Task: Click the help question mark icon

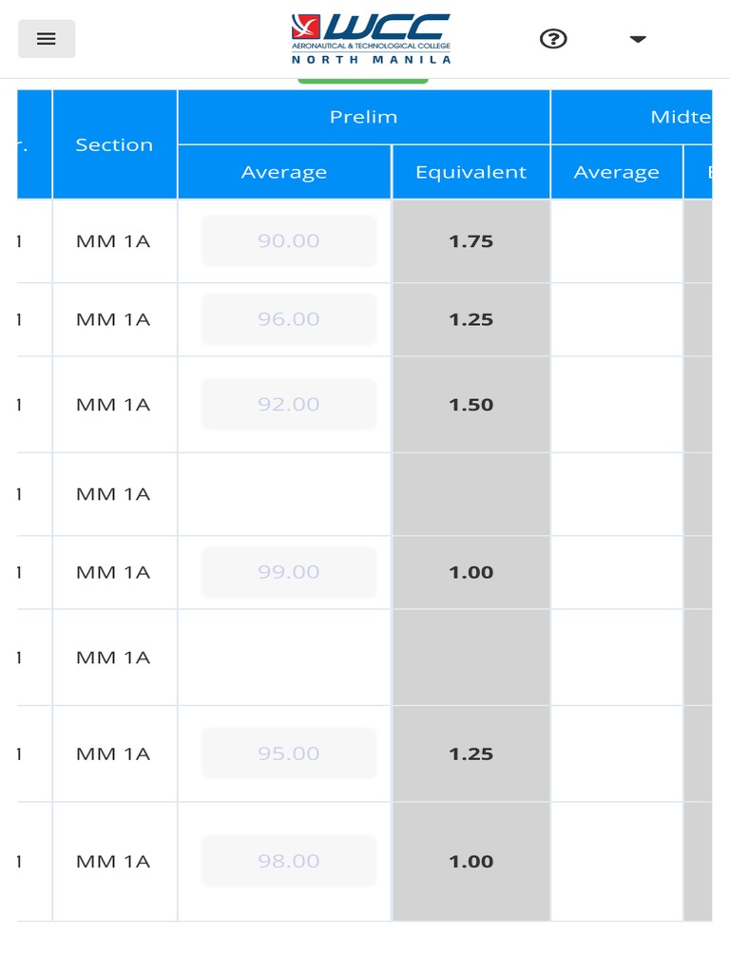Action: [x=553, y=39]
